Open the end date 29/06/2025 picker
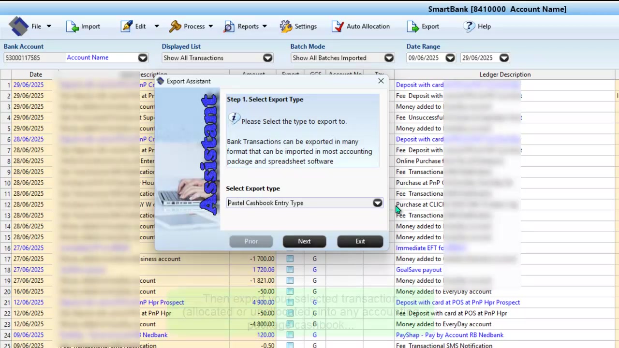Screen dimensions: 619x348 coord(504,58)
